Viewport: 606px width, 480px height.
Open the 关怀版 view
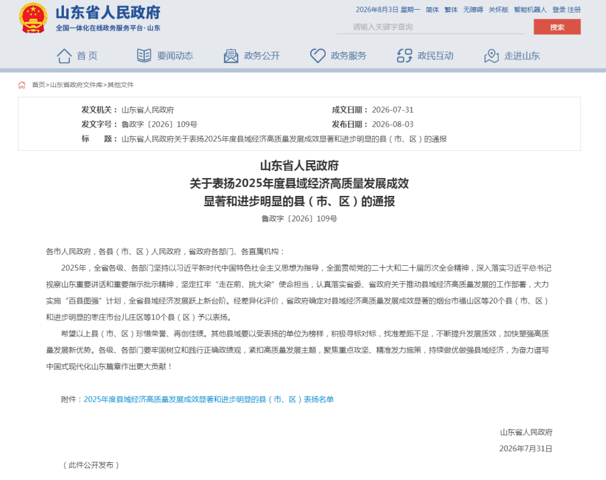(498, 10)
